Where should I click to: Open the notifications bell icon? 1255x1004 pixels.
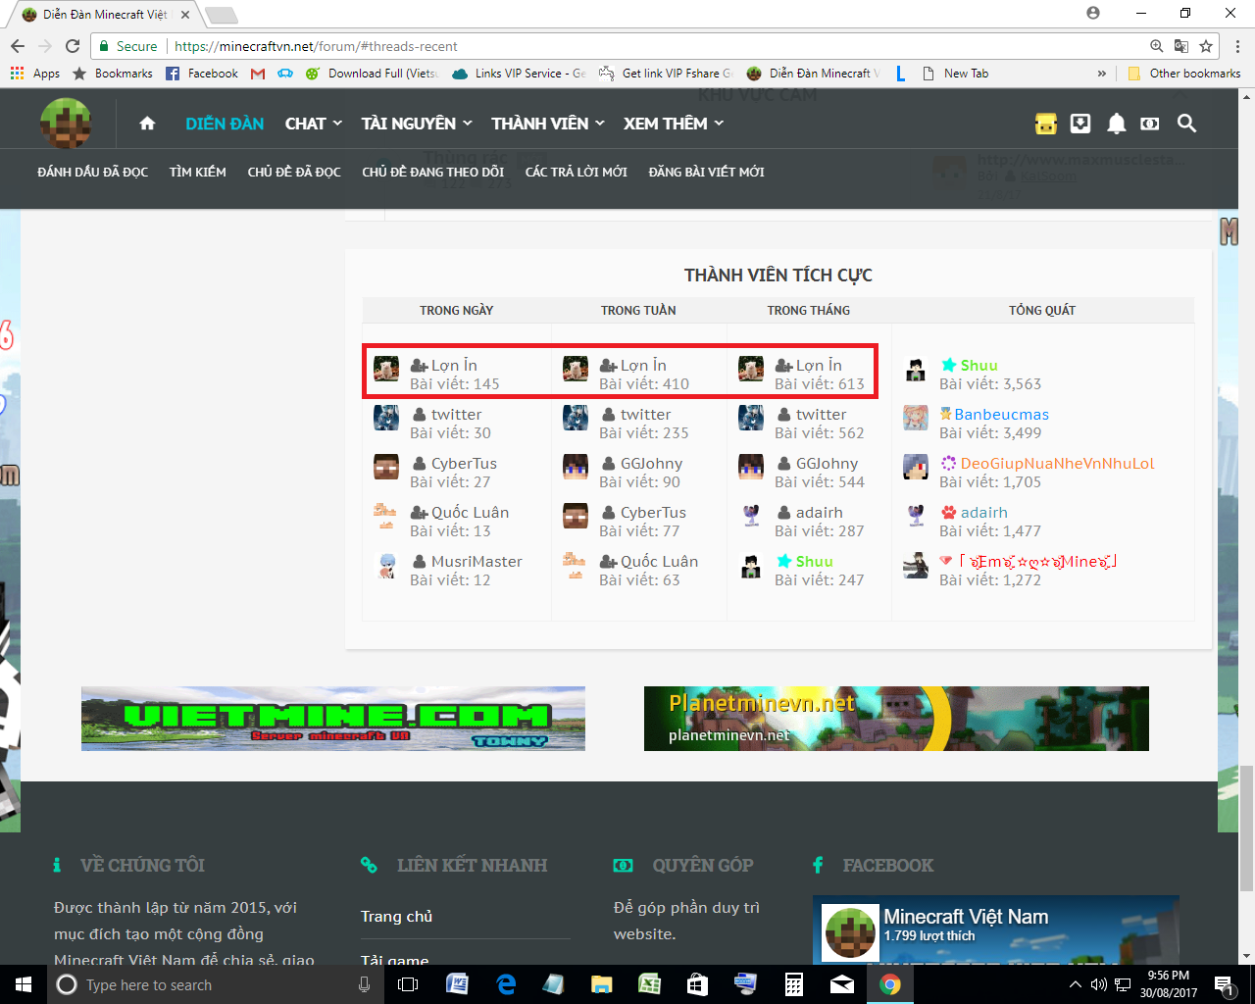tap(1116, 124)
